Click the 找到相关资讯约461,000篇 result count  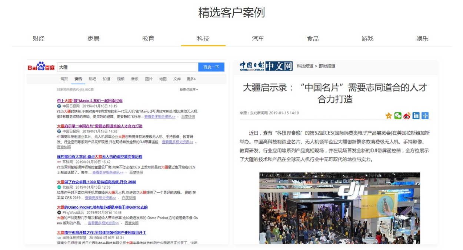[75, 90]
